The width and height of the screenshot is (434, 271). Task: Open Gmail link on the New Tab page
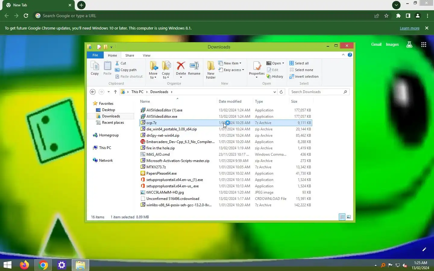pyautogui.click(x=376, y=44)
